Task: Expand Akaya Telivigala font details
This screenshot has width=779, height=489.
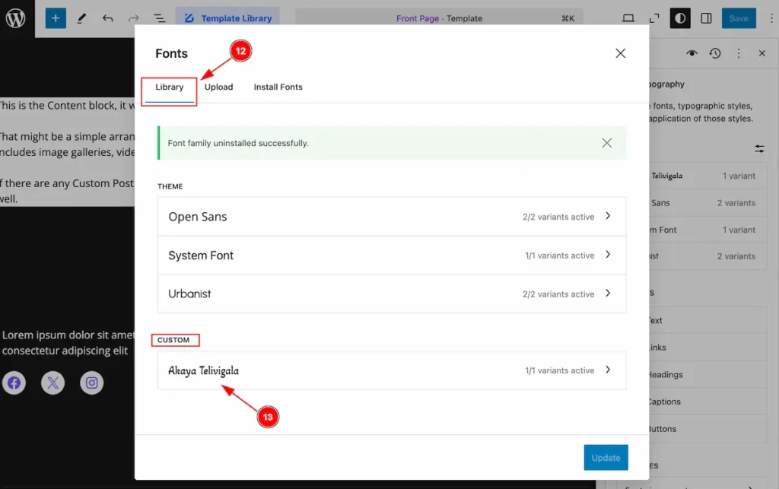Action: [392, 370]
